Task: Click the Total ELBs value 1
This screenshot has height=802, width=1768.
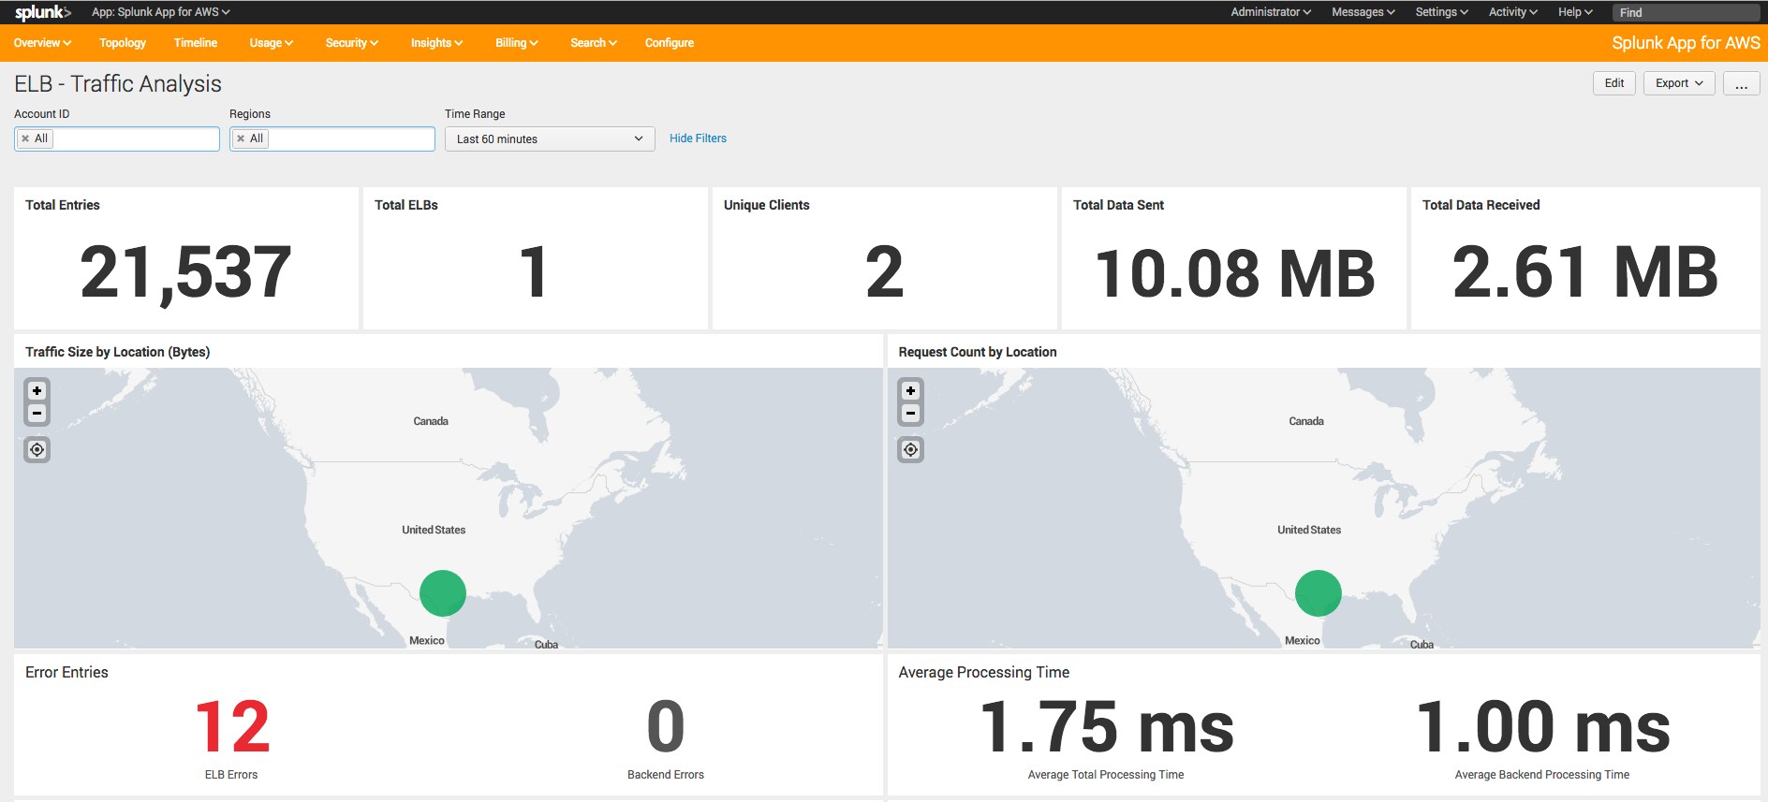Action: click(534, 272)
